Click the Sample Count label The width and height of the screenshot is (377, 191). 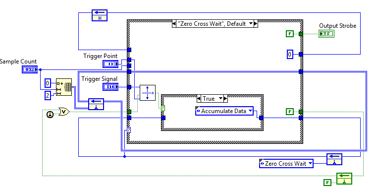(18, 62)
